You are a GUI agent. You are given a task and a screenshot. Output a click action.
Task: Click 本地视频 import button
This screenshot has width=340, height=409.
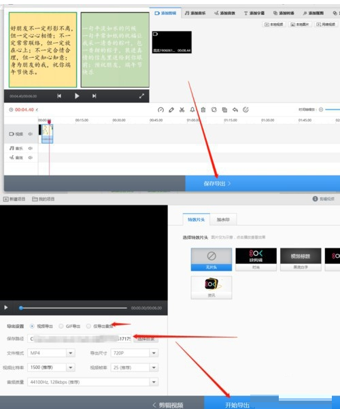coord(274,24)
